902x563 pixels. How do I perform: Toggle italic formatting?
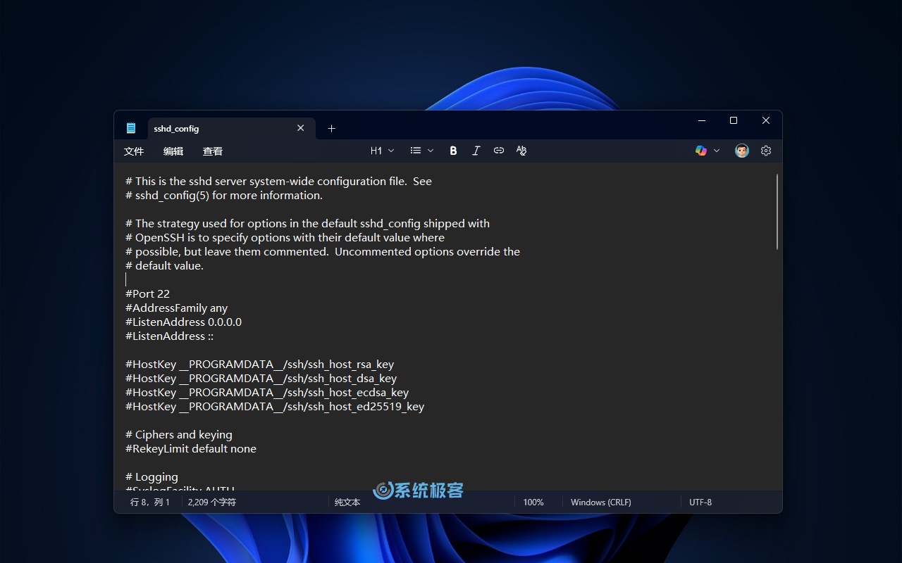pyautogui.click(x=476, y=150)
